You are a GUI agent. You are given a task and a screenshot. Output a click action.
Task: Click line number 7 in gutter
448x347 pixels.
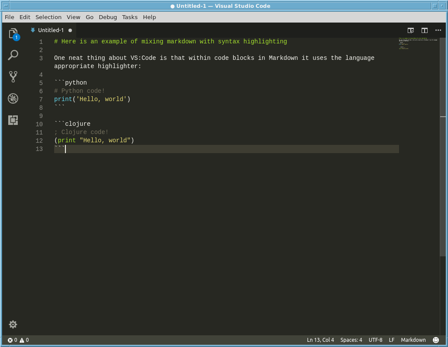[x=41, y=100]
